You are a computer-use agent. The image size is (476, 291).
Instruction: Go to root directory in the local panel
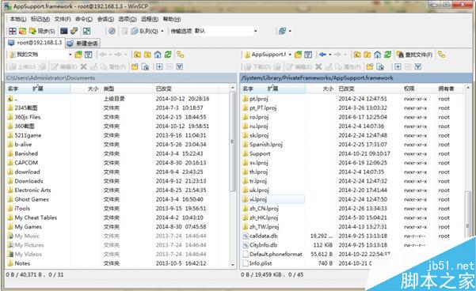[x=147, y=55]
